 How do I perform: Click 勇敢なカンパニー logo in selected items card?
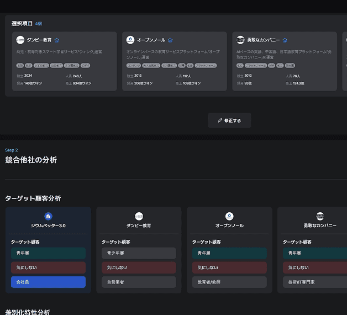(240, 40)
